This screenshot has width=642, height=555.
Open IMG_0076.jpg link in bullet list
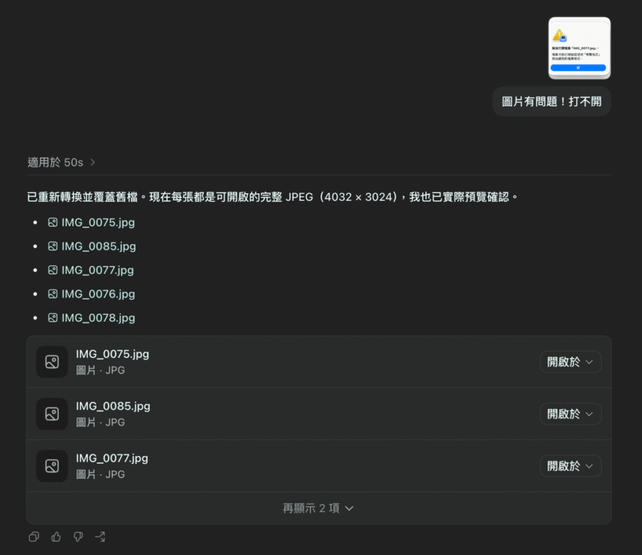98,293
